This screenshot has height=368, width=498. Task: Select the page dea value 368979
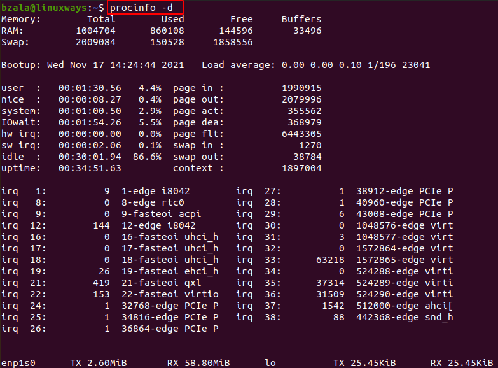305,122
